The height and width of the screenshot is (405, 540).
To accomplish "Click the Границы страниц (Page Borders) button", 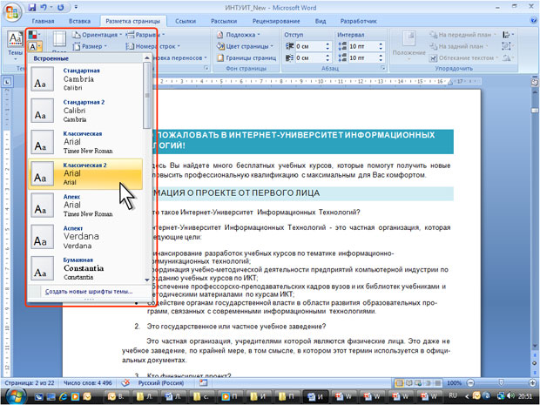I will [249, 57].
